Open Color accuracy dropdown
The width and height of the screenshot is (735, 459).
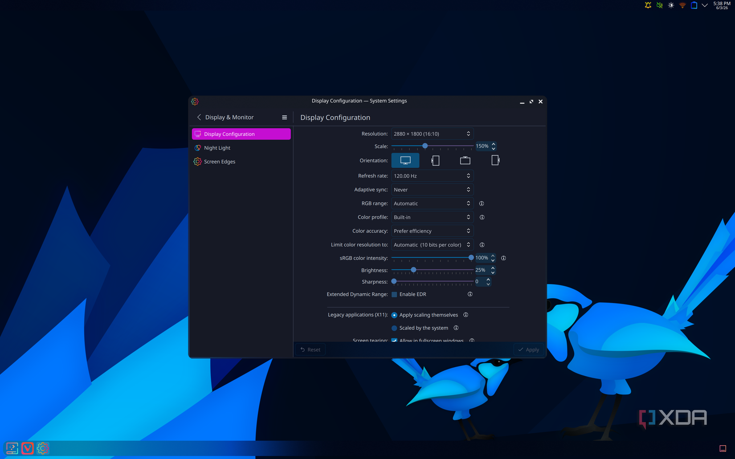tap(432, 231)
